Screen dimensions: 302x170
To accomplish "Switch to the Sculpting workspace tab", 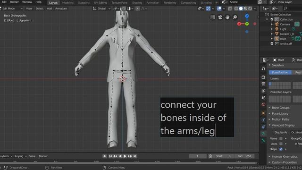I will [x=84, y=3].
